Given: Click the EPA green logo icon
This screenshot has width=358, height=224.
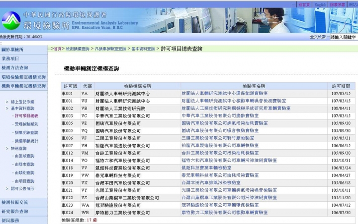Looking at the screenshot, I should click(11, 20).
